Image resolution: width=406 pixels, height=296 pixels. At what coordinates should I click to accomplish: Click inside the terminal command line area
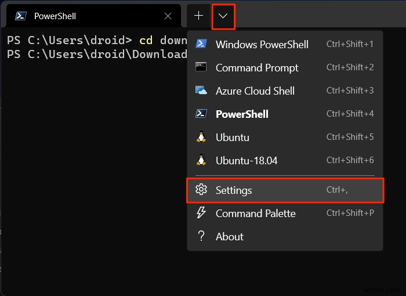coord(93,145)
